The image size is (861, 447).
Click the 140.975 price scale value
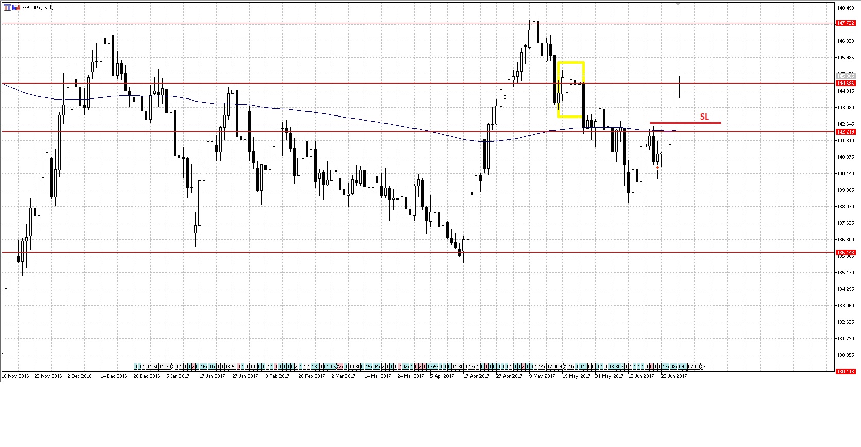coord(846,157)
